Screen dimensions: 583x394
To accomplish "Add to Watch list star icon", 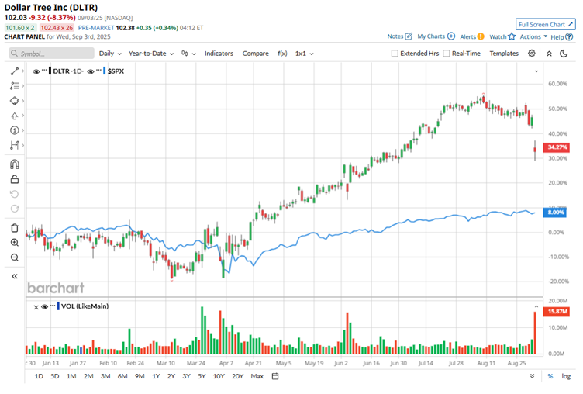I will [512, 36].
